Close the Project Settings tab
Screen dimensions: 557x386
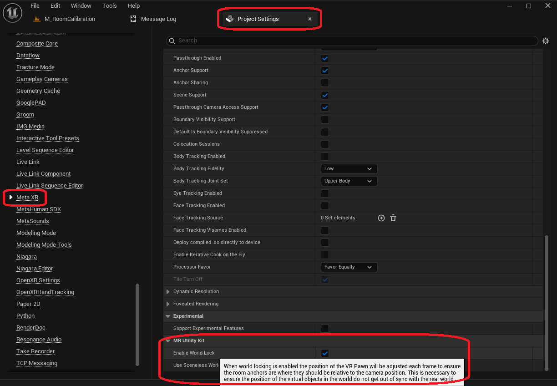[x=310, y=19]
